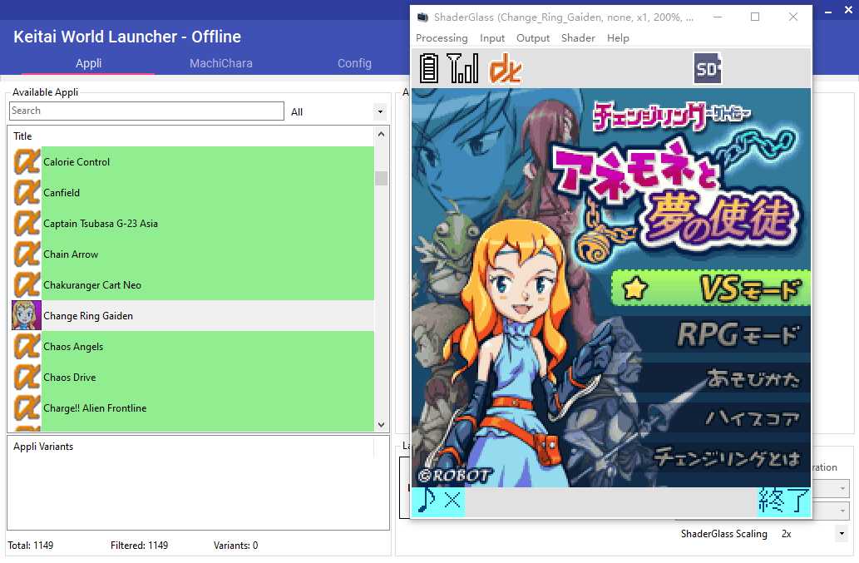
Task: Click the Filtered: 1149 status text
Action: coord(139,546)
